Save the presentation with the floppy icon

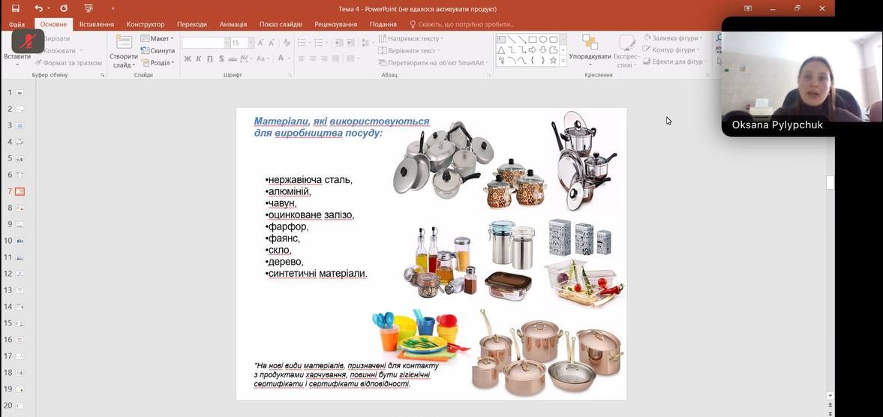(x=15, y=8)
